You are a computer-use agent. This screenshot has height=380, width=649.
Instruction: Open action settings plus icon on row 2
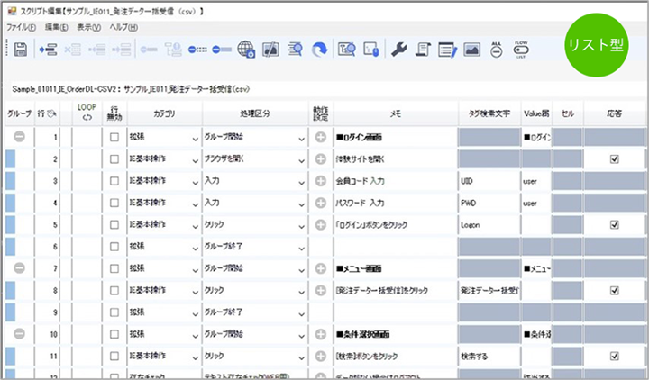[x=321, y=159]
